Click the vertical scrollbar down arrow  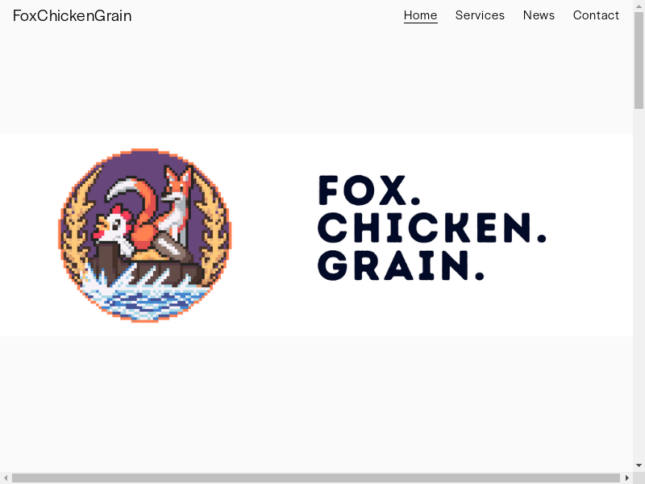click(639, 465)
